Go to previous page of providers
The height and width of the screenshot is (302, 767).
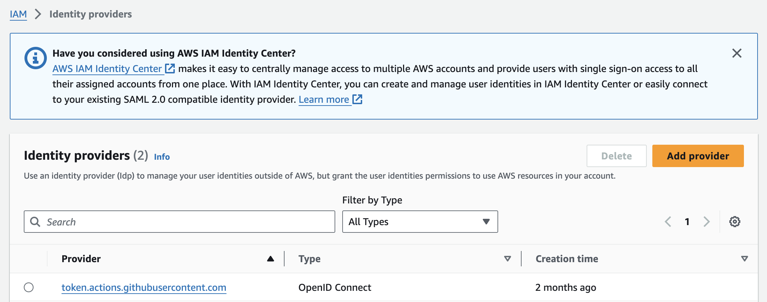click(668, 222)
